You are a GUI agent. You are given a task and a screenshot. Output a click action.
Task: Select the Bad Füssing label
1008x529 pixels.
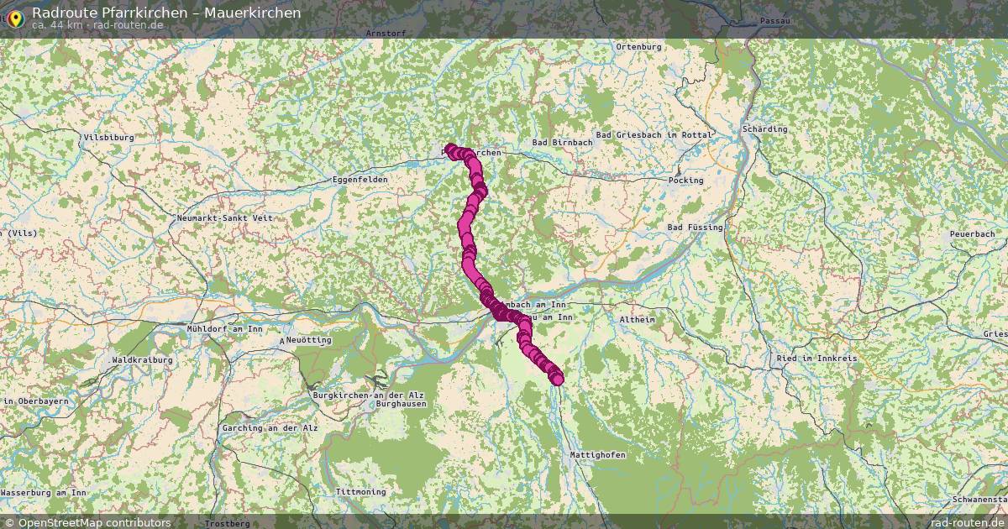(695, 228)
